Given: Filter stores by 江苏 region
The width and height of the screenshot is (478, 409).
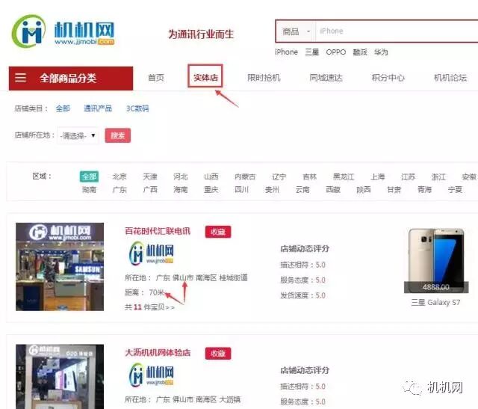Looking at the screenshot, I should point(409,176).
